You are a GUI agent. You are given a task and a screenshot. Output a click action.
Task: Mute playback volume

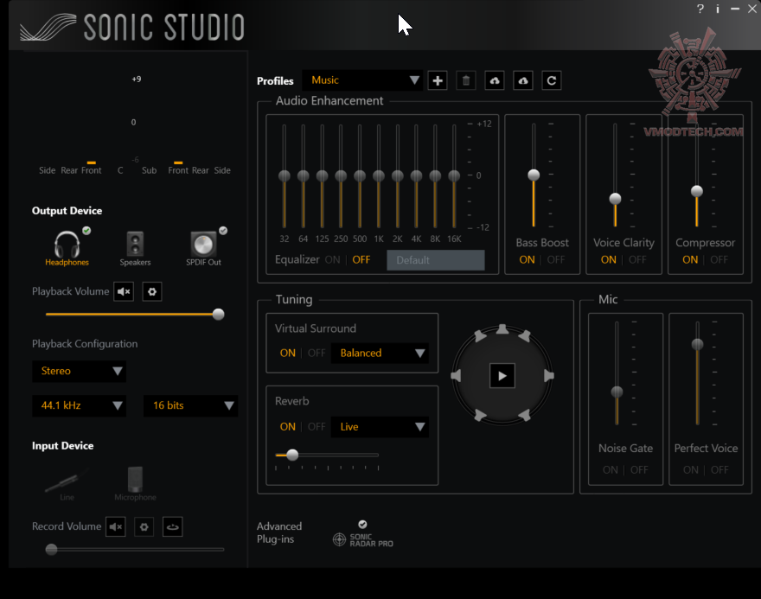pyautogui.click(x=124, y=291)
